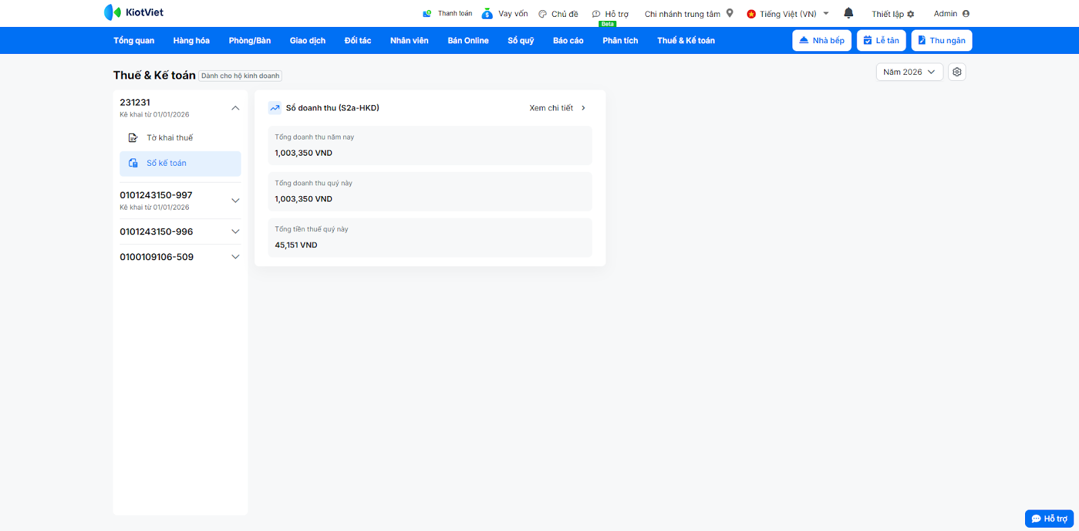Viewport: 1079px width, 531px height.
Task: Open the Giao dịch menu
Action: [308, 40]
